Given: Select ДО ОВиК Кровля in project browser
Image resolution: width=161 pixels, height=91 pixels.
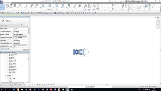Looking at the screenshot, I should point(13,54).
